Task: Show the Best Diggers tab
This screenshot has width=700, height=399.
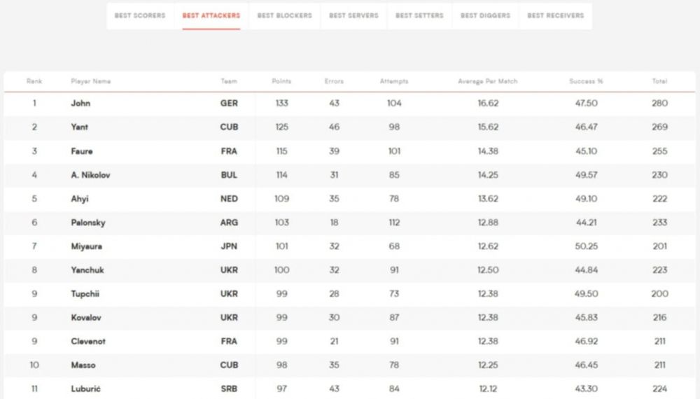Action: 485,15
